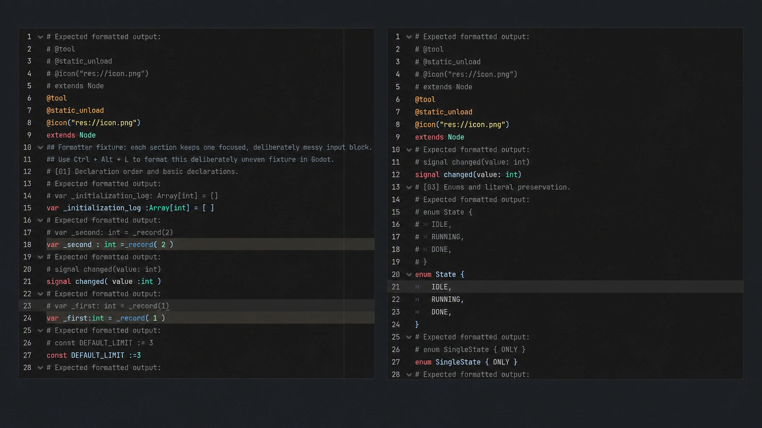Click '# [01] Declaration order and basic declarations.' comment

[x=143, y=171]
